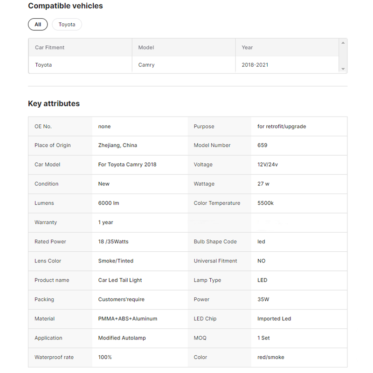Click the Car Fitment column header
The height and width of the screenshot is (373, 373).
coord(50,48)
